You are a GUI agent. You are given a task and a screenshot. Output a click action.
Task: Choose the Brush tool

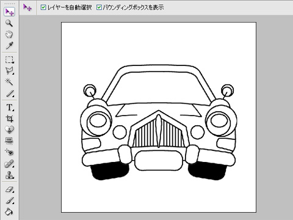(x=9, y=200)
